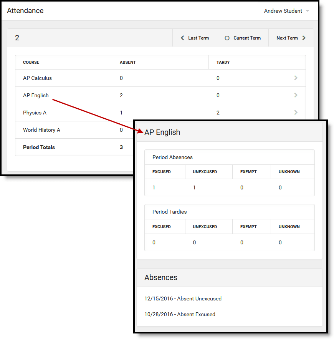Expand the AP Calculus row chevron
Image resolution: width=334 pixels, height=340 pixels.
pos(296,78)
